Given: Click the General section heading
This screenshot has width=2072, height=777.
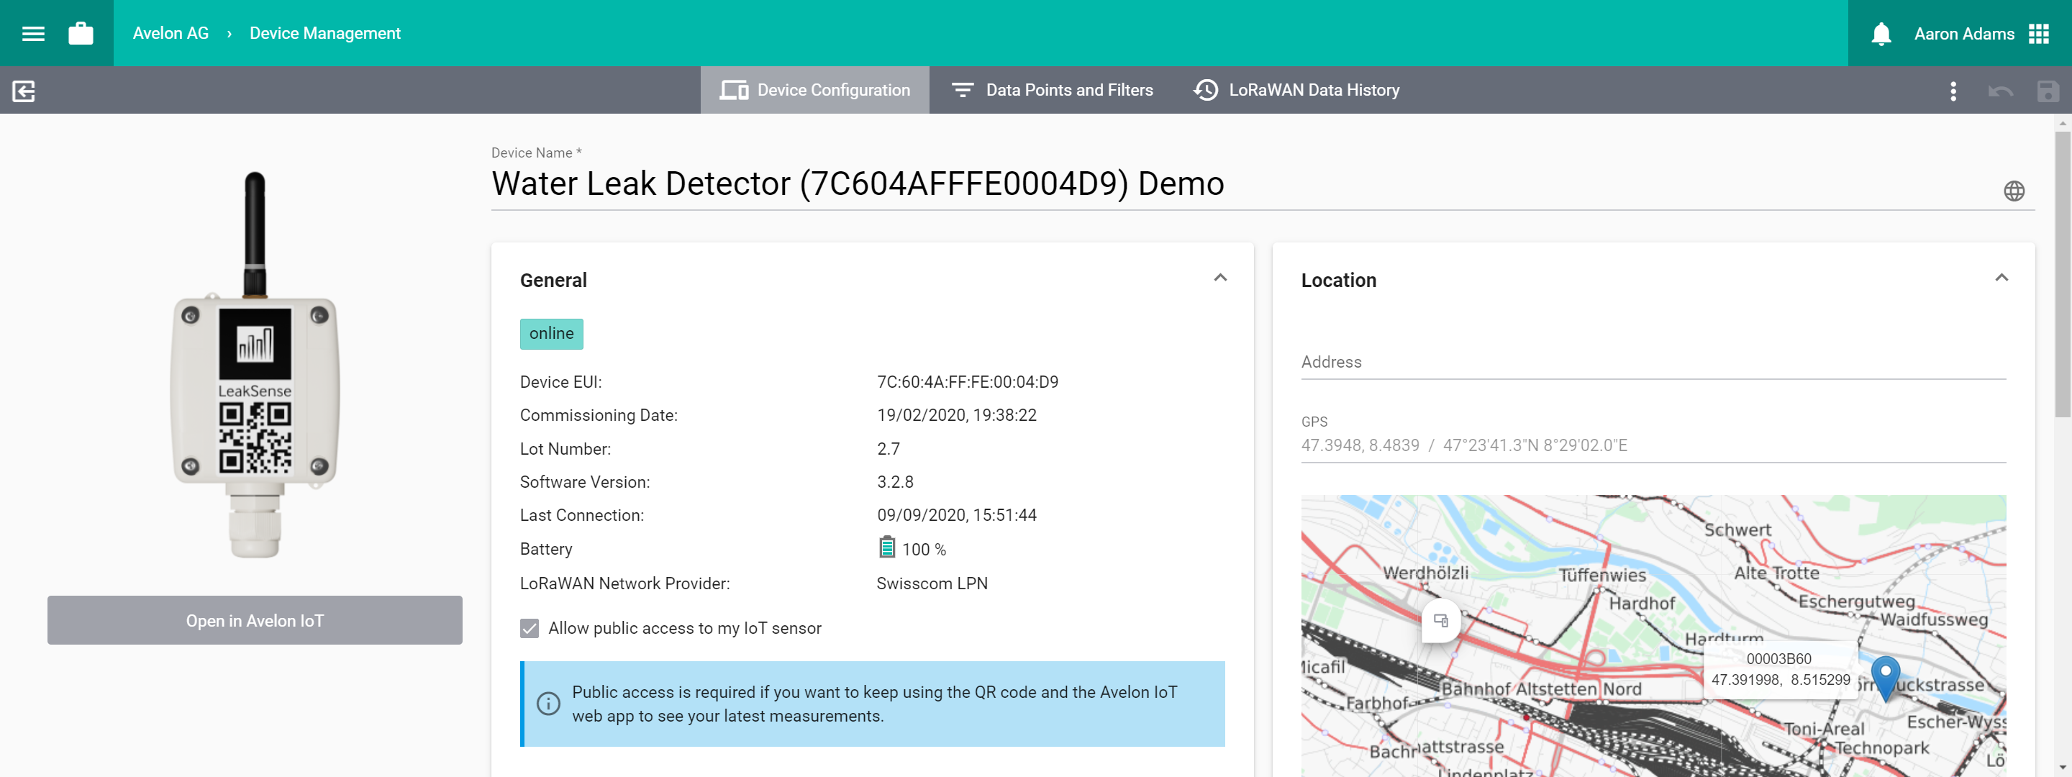Looking at the screenshot, I should point(553,280).
